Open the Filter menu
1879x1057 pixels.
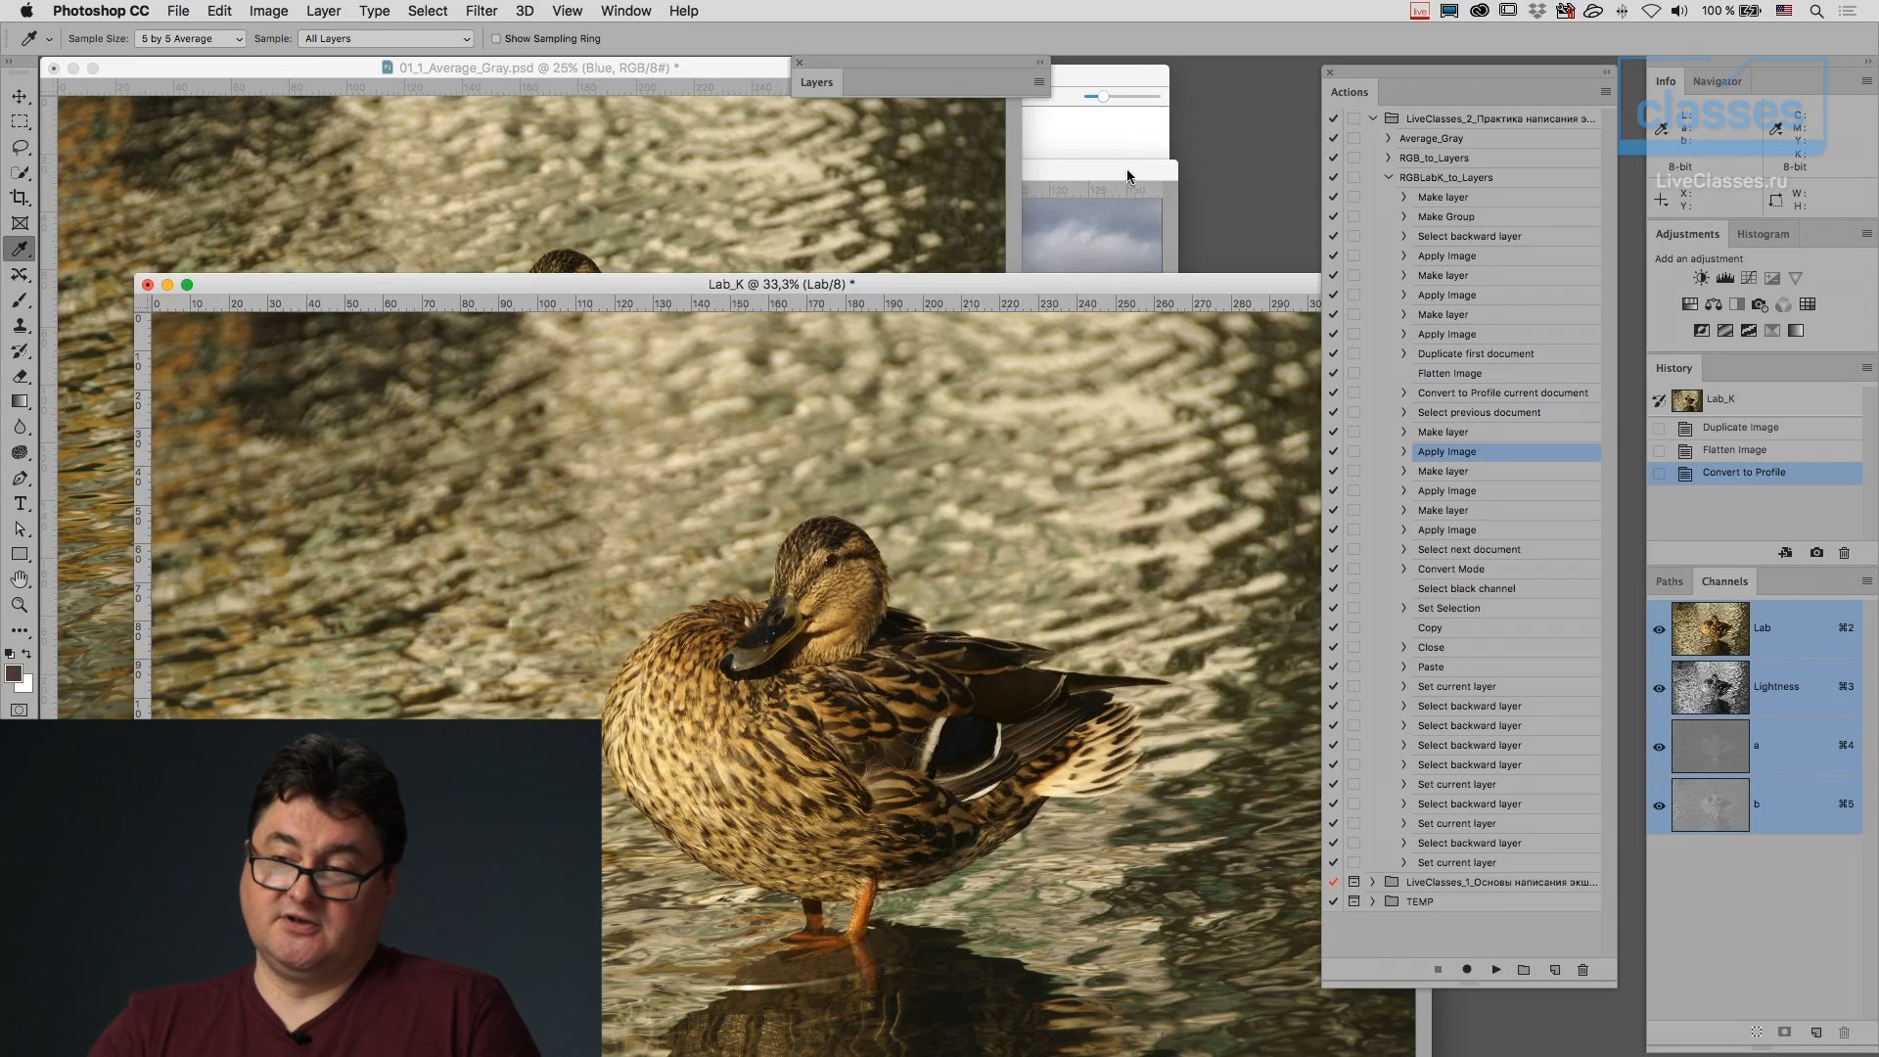click(481, 11)
